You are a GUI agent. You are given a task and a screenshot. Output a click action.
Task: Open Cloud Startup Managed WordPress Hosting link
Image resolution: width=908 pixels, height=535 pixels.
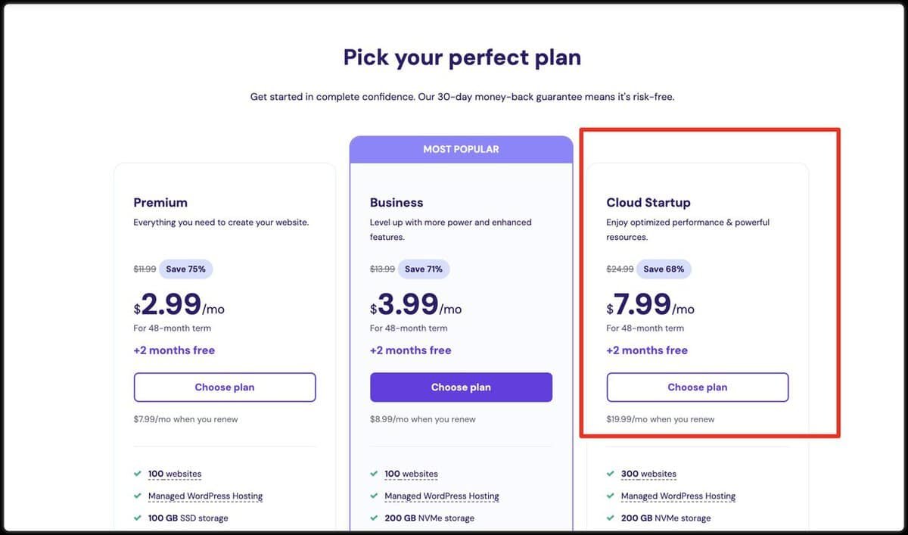(x=678, y=496)
